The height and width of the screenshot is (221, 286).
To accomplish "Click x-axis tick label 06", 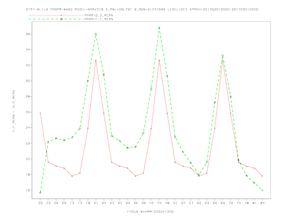I will tap(56, 203).
